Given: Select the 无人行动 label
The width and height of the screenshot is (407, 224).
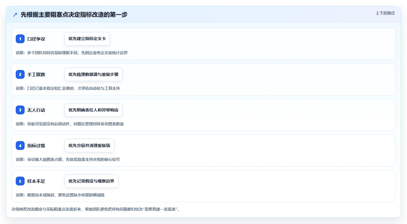Looking at the screenshot, I should click(36, 110).
